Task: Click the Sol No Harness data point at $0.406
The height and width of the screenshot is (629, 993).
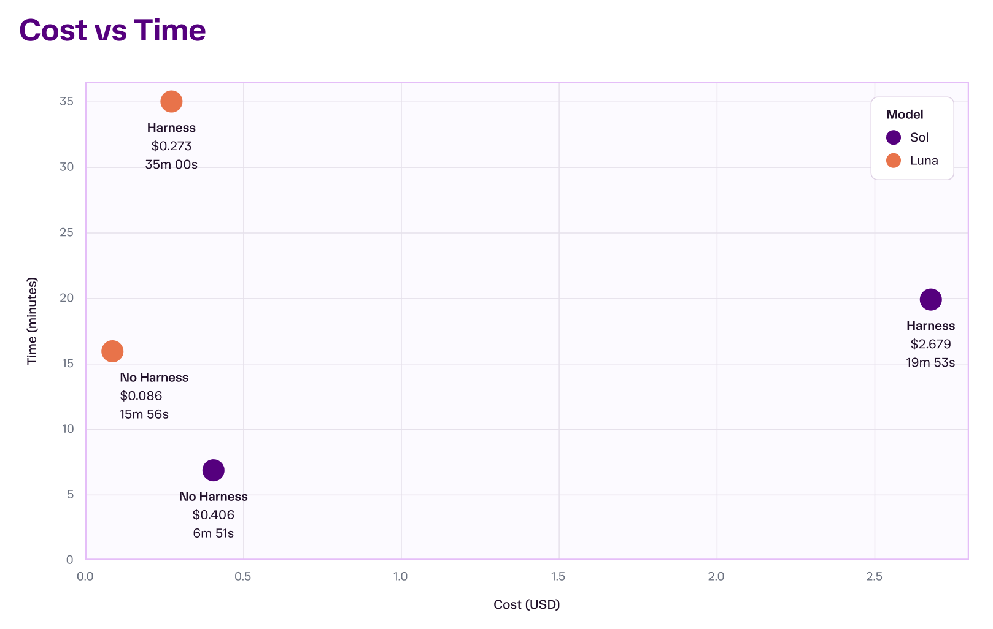Action: pyautogui.click(x=213, y=470)
